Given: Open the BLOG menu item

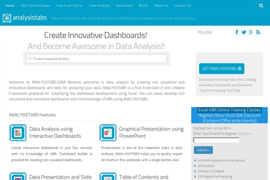Looking at the screenshot, I should tap(143, 6).
